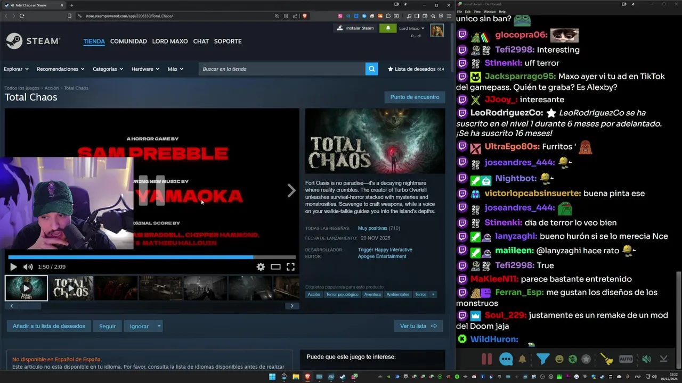The width and height of the screenshot is (682, 383).
Task: Enter fullscreen for the trailer video
Action: [290, 267]
